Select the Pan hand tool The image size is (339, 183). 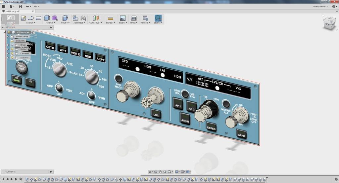click(x=160, y=172)
